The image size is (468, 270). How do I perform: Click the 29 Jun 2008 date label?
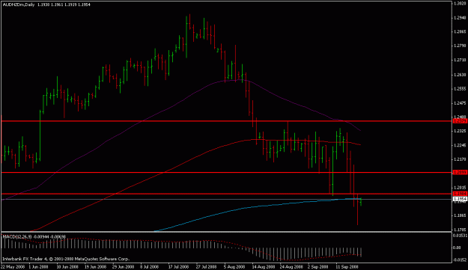pos(123,267)
